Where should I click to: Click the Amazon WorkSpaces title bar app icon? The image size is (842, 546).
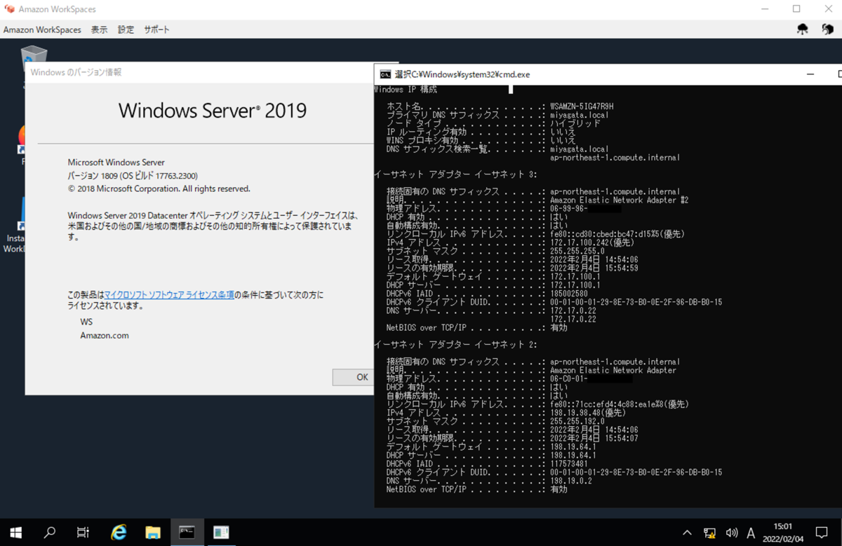(x=9, y=9)
